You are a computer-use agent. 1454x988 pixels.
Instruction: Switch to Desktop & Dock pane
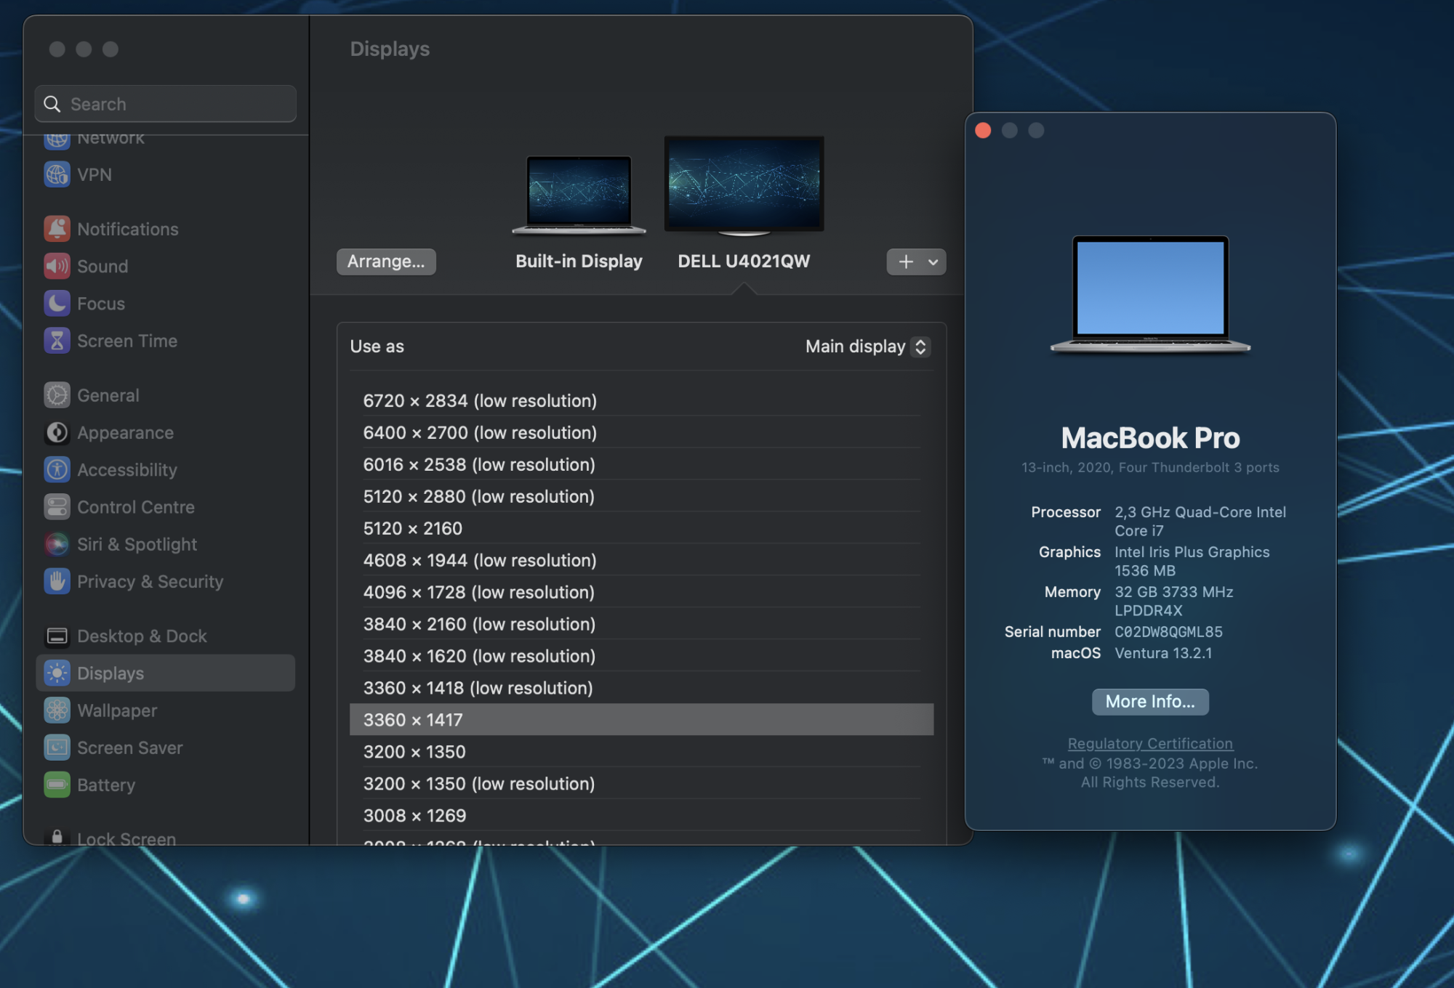point(142,636)
